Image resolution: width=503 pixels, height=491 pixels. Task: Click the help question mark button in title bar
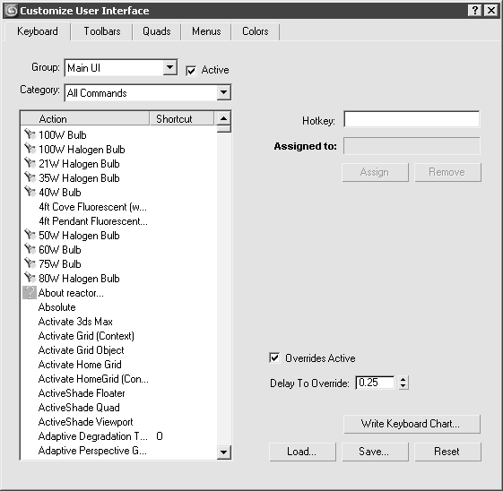pos(475,11)
